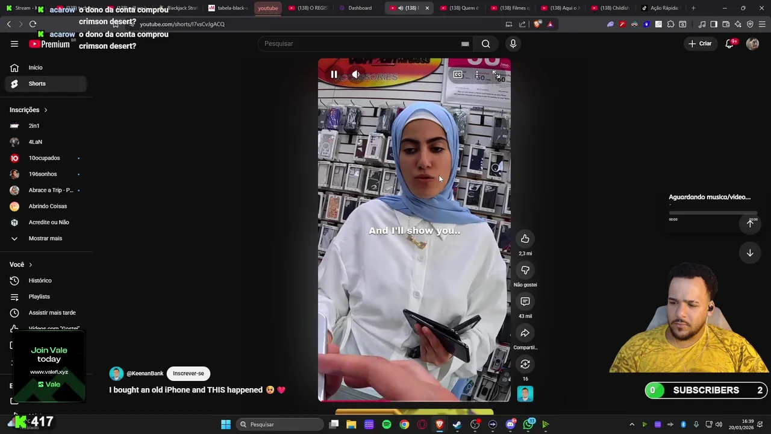Open Assistir mais tarde in the sidebar
The image size is (771, 434).
(x=46, y=313)
